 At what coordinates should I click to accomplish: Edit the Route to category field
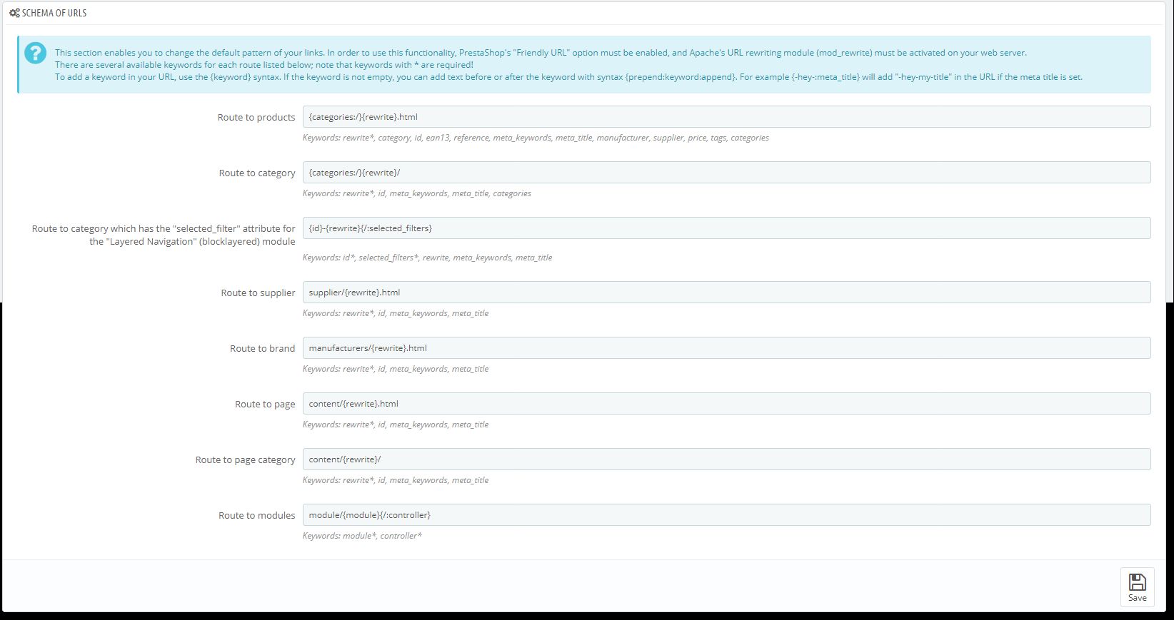point(726,173)
